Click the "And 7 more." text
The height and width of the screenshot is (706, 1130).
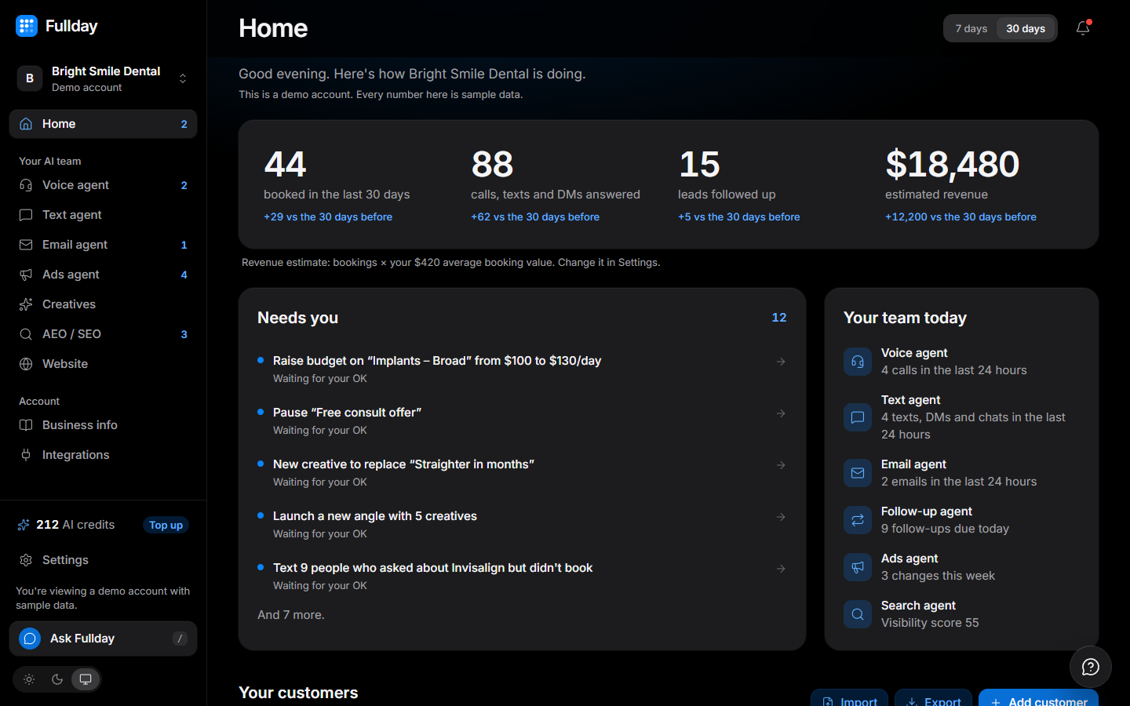pos(291,615)
